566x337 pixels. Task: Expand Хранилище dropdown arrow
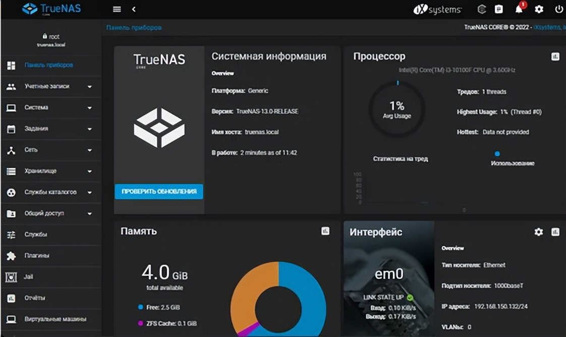[x=89, y=172]
